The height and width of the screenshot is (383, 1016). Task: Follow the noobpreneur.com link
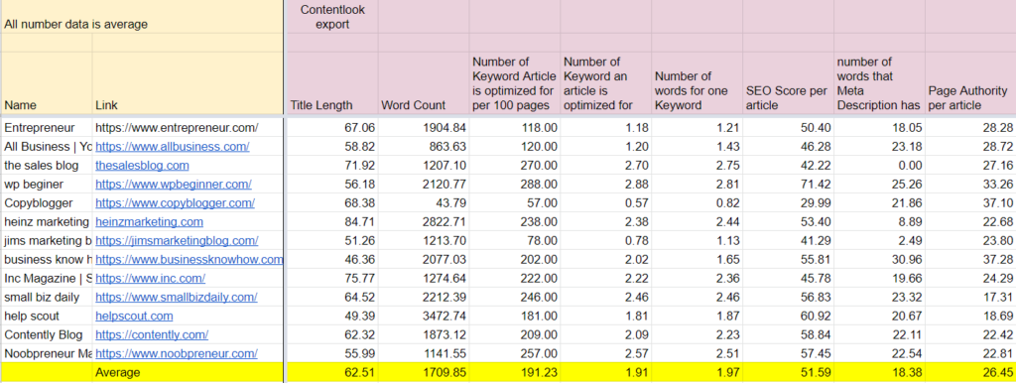177,354
